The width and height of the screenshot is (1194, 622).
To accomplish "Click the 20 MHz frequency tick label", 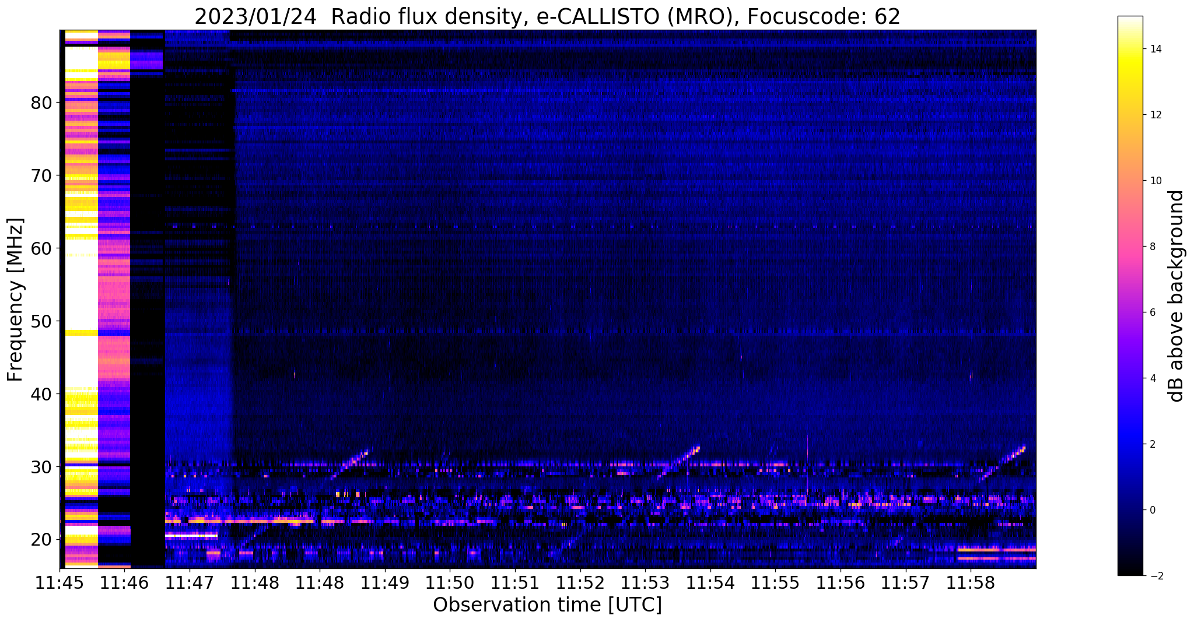I will click(x=41, y=540).
